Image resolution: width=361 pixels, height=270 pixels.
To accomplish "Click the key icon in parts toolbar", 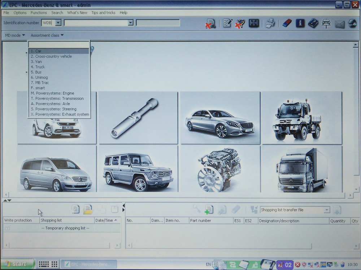I will [x=196, y=209].
